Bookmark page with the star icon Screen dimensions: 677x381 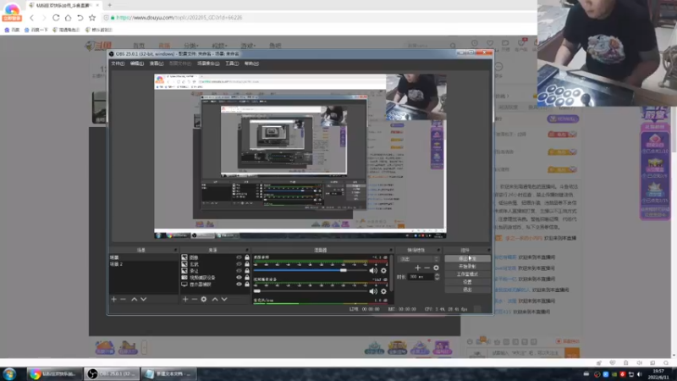point(92,18)
